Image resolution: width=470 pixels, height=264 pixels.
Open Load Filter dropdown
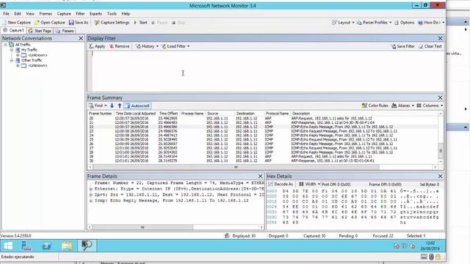(176, 46)
